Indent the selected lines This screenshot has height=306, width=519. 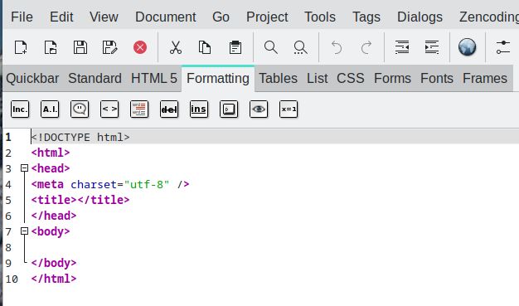coord(432,47)
